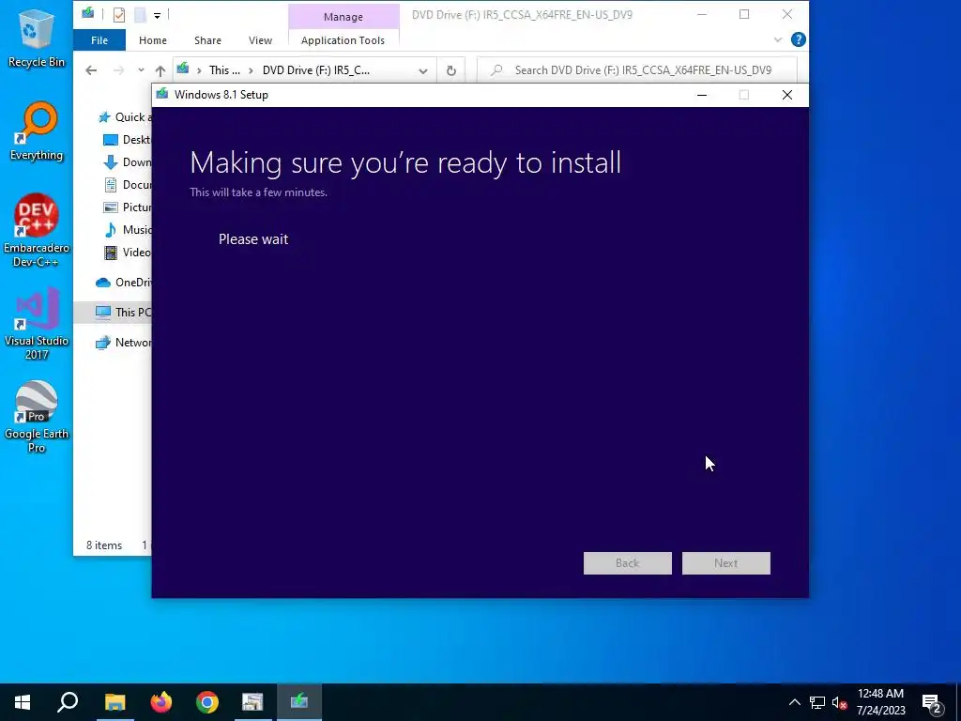Click the Properties quick access toolbar icon

(x=119, y=15)
